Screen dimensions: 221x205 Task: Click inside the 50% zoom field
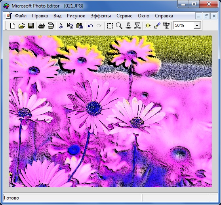183,26
